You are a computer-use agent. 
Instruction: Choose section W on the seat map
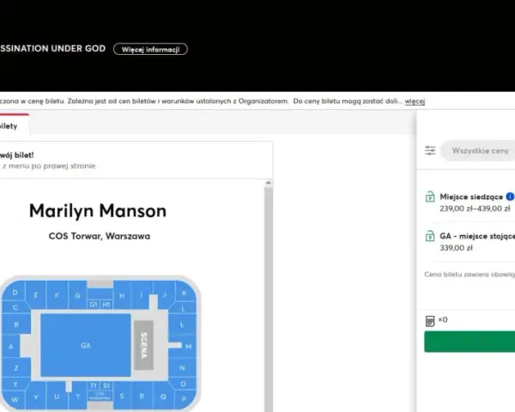pos(15,399)
